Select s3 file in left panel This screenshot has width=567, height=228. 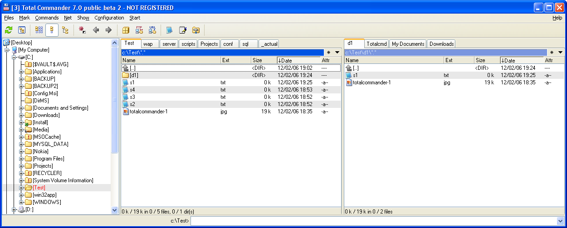(231, 97)
